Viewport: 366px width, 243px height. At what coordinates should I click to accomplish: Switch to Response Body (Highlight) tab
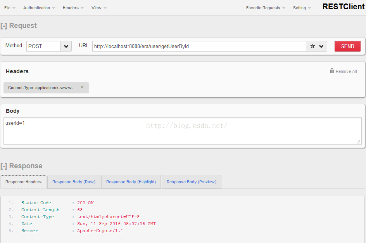131,182
